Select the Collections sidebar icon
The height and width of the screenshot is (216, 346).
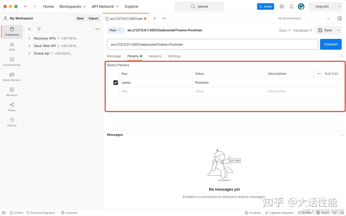12,32
